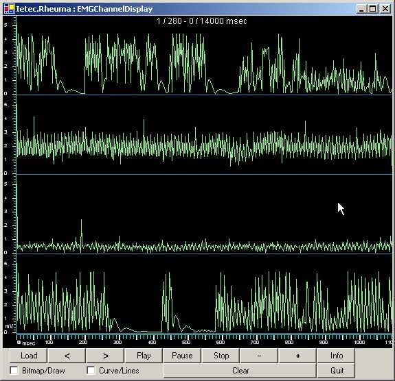395x381 pixels.
Task: Toggle the Curve/Lines checkbox
Action: [91, 370]
